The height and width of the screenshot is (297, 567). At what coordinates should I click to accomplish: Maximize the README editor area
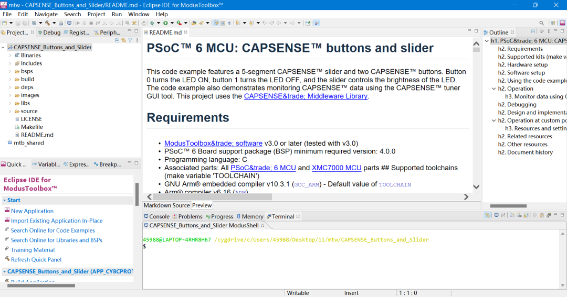click(x=475, y=32)
